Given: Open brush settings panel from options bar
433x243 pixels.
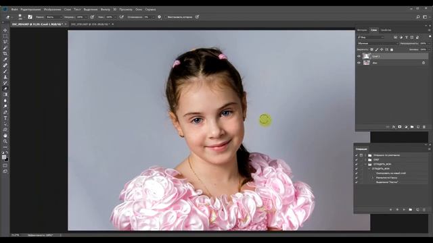Looking at the screenshot, I should click(30, 17).
